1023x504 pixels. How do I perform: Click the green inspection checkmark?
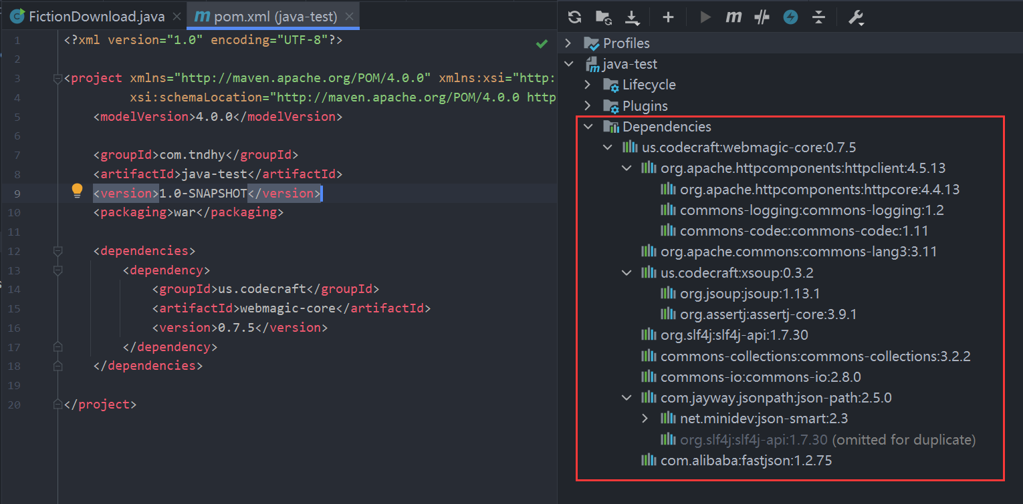tap(542, 43)
